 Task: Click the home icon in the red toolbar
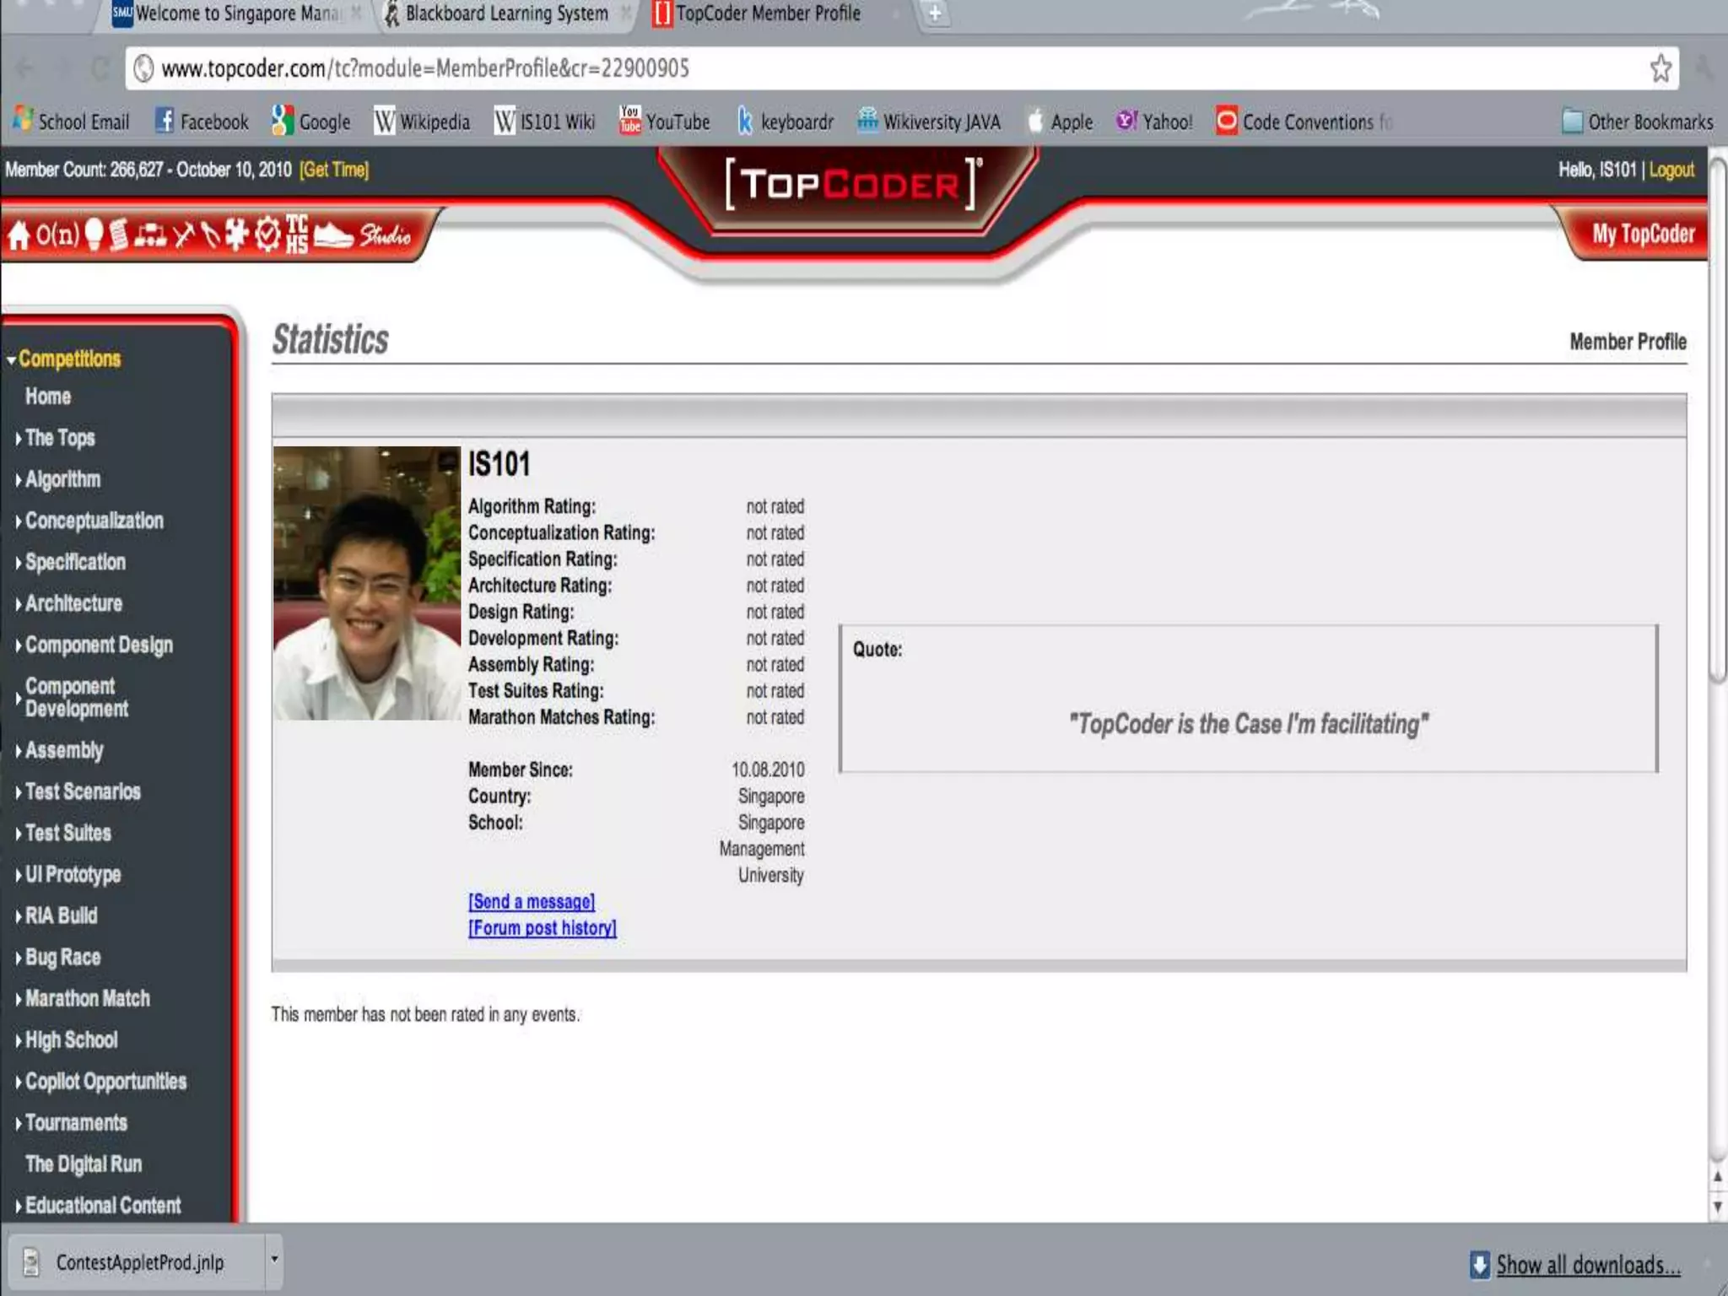point(19,235)
